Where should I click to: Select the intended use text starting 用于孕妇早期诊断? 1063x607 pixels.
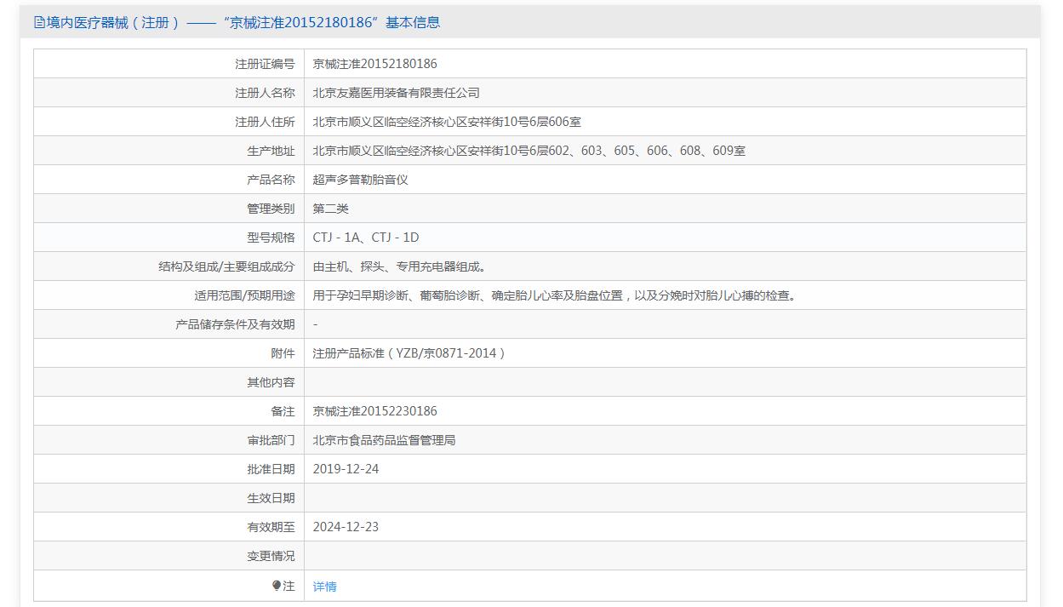[x=556, y=295]
